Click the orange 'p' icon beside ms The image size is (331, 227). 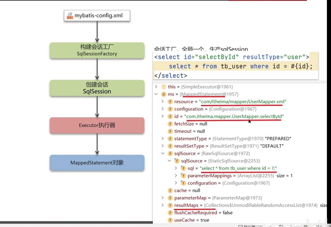[x=164, y=94]
